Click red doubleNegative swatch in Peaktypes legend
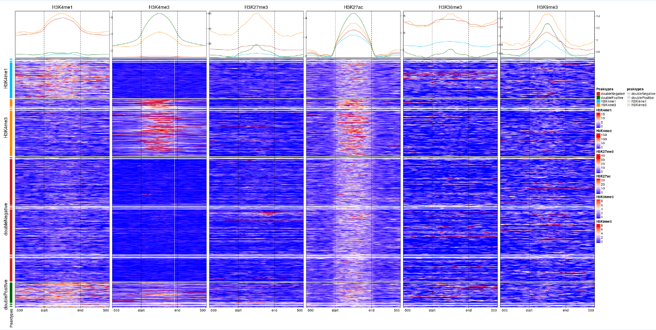 coord(598,93)
